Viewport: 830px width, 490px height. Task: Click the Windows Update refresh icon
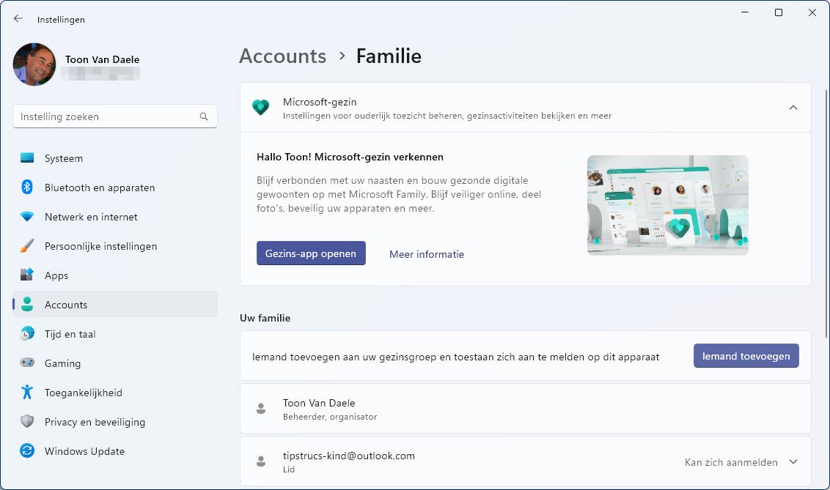(27, 451)
